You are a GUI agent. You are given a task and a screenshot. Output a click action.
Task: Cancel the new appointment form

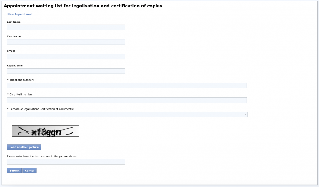[x=30, y=171]
